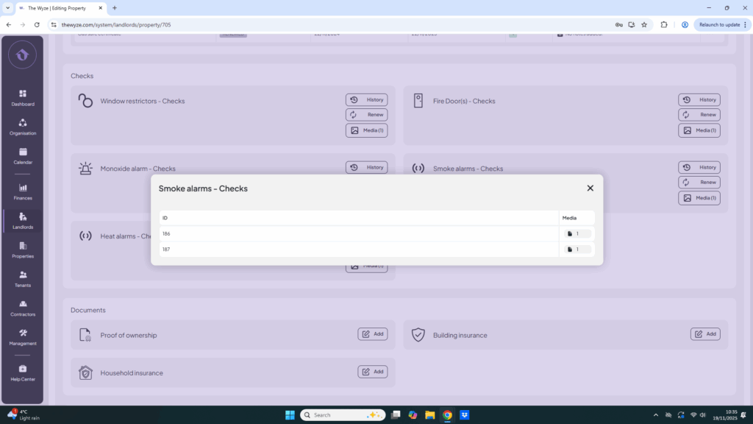Select Tenants in the sidebar
This screenshot has height=424, width=753.
click(x=23, y=279)
